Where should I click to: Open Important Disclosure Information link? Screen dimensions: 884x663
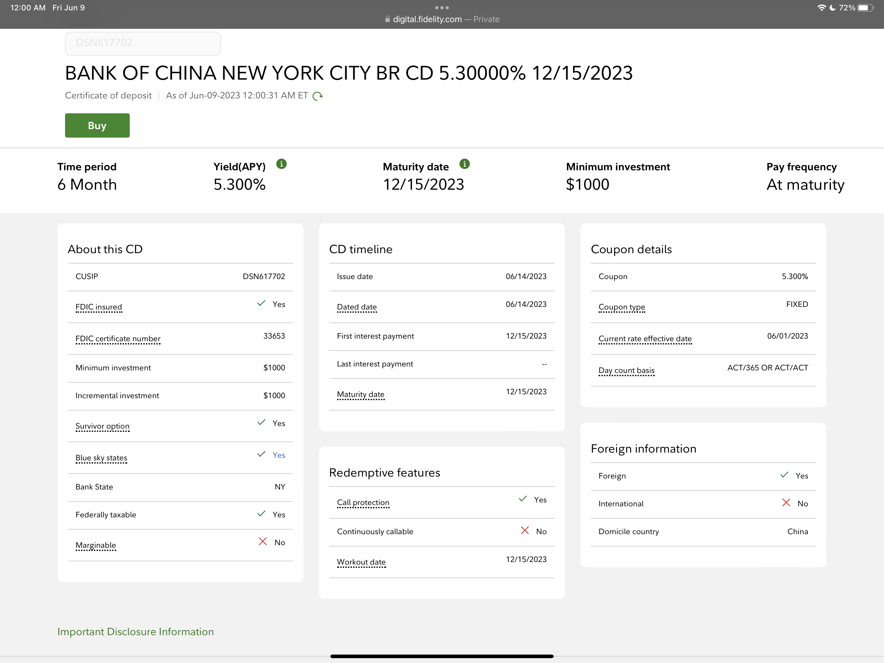(136, 631)
